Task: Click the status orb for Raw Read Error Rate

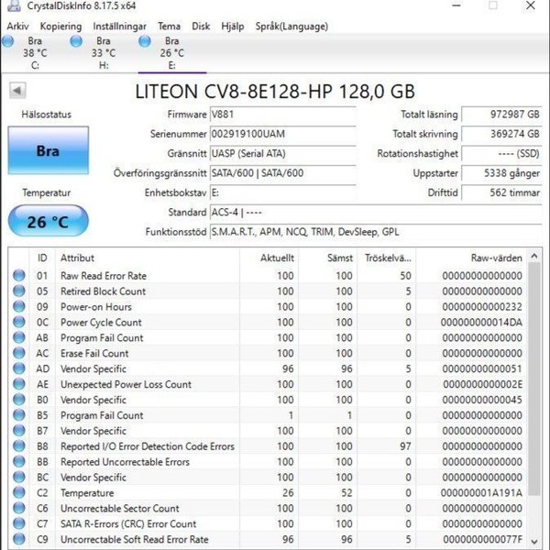Action: click(x=19, y=275)
